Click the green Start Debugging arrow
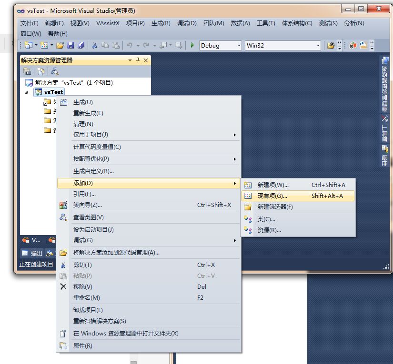 [192, 45]
